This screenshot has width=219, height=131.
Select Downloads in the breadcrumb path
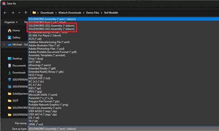click(47, 13)
